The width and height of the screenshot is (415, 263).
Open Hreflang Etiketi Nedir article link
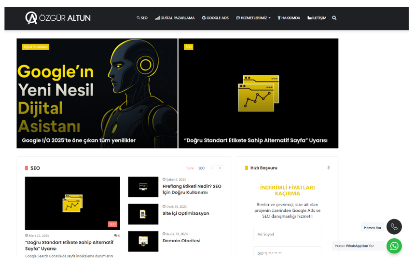[x=192, y=190]
